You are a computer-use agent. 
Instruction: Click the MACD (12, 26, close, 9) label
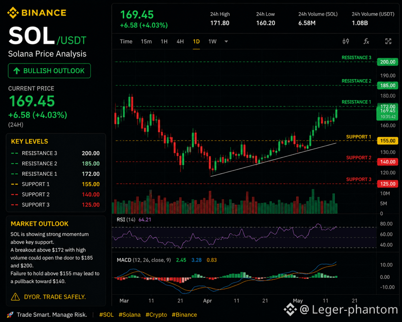(x=144, y=260)
